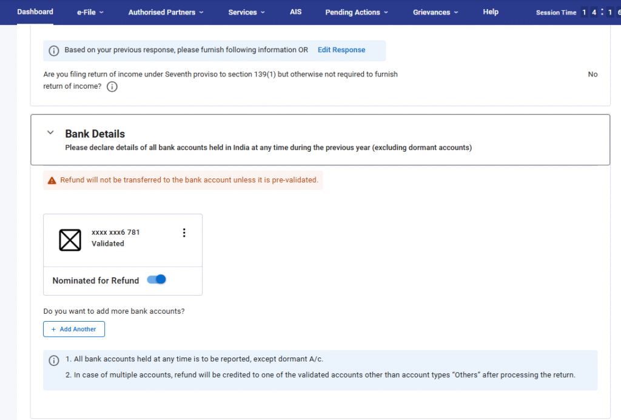Click the info icon beside Edit Response notice
This screenshot has width=621, height=420.
pos(54,50)
